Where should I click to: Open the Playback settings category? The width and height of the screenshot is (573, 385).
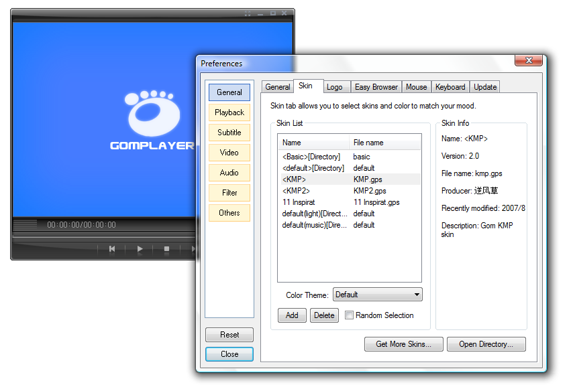229,112
